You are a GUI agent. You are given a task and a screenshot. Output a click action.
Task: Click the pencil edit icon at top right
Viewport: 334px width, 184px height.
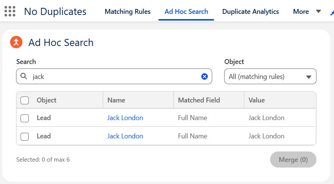(x=332, y=13)
